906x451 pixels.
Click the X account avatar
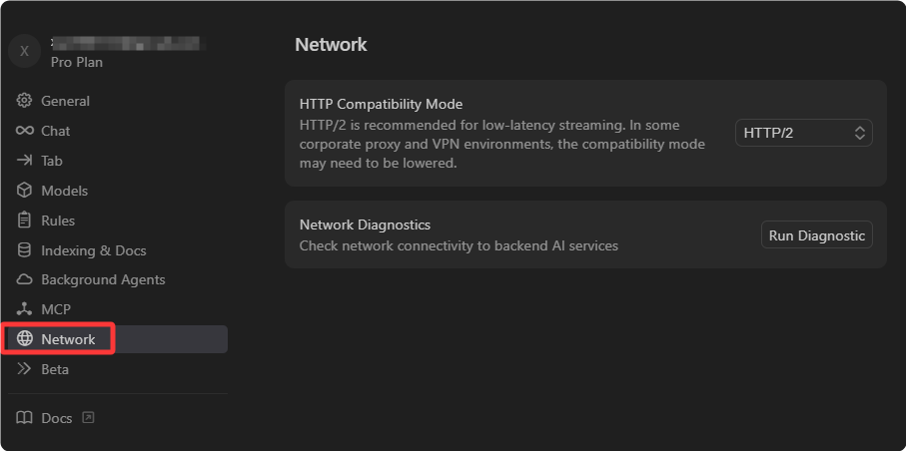tap(24, 52)
